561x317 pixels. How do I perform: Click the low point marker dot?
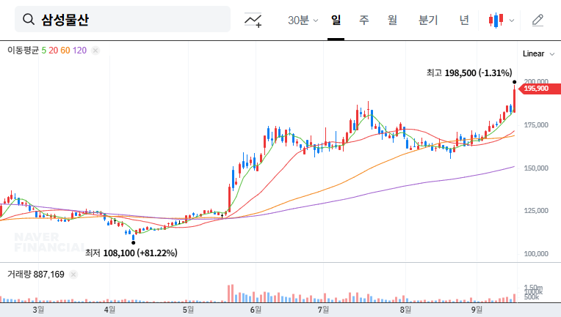click(x=134, y=243)
